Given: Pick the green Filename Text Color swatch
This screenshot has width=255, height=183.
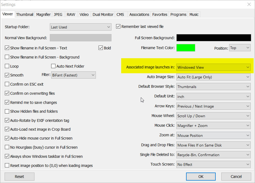Looking at the screenshot, I should click(x=186, y=48).
